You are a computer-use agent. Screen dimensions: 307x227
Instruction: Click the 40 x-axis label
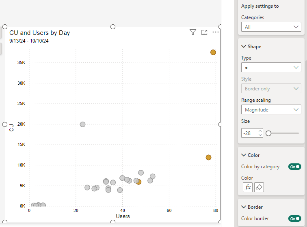coord(123,210)
